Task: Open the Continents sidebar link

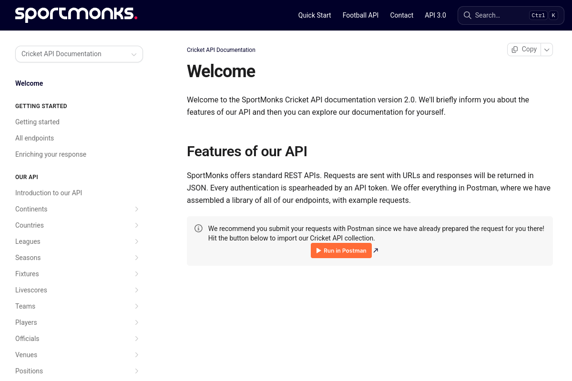Action: coord(31,209)
